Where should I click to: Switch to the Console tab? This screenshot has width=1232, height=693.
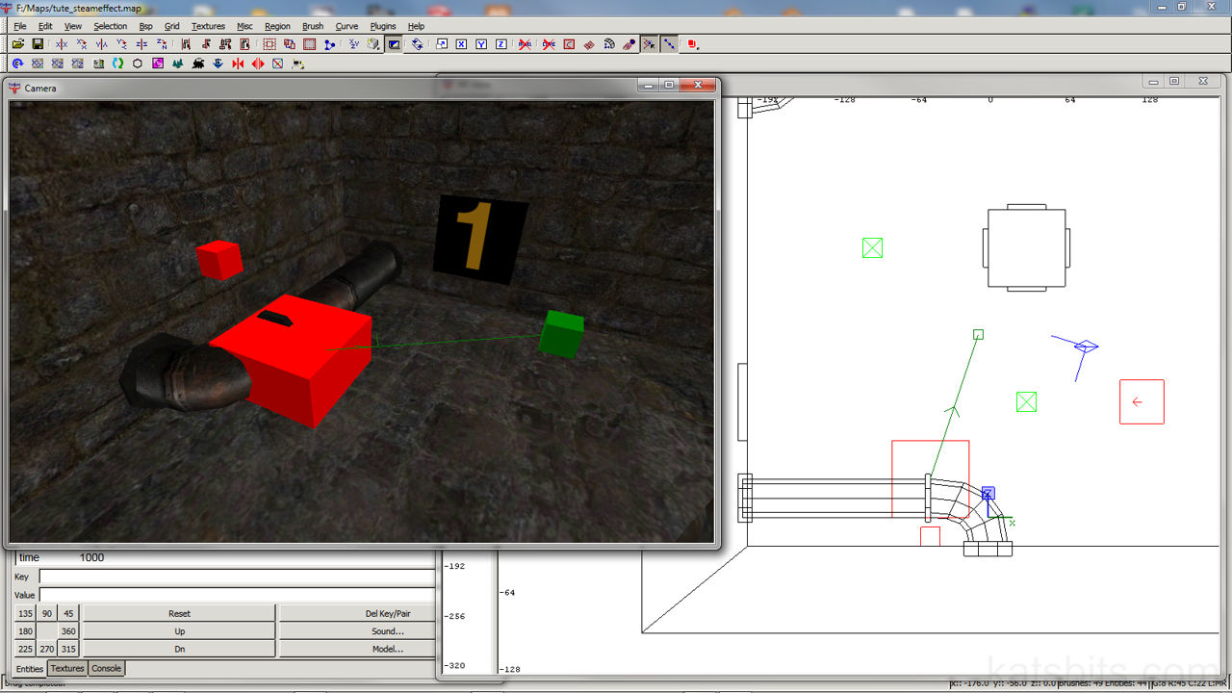[106, 668]
